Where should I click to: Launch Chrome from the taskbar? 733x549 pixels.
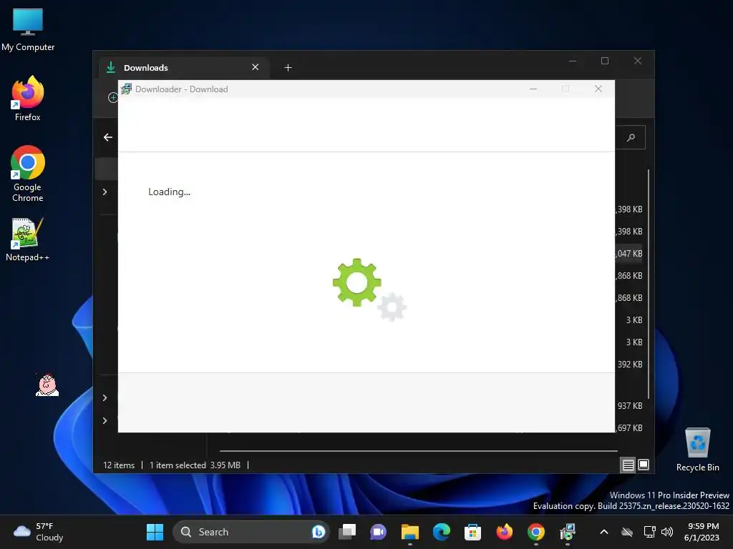(535, 532)
